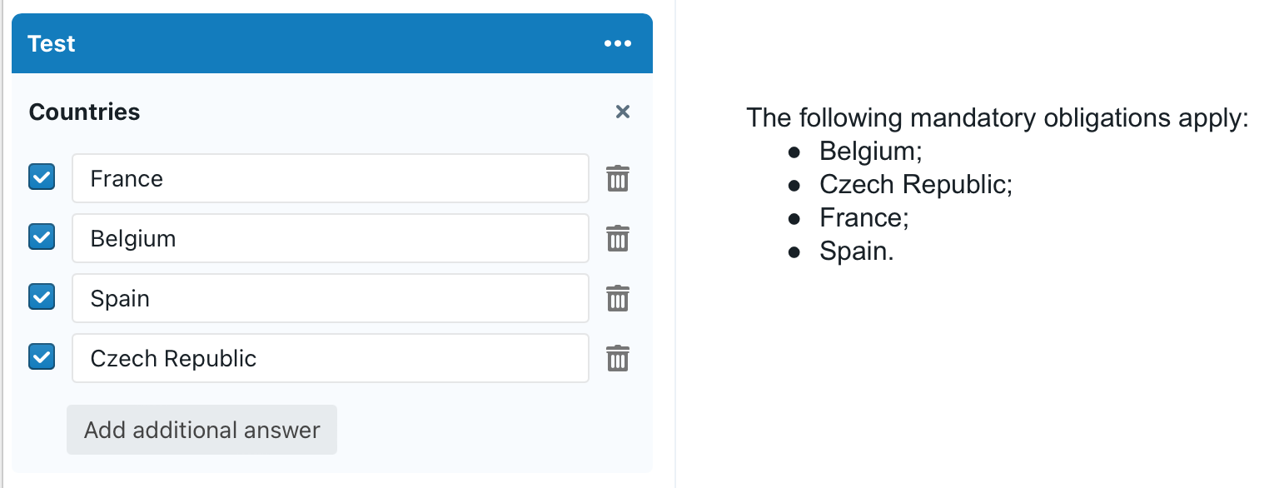Toggle the Belgium checkbox
The image size is (1274, 488).
coord(42,237)
